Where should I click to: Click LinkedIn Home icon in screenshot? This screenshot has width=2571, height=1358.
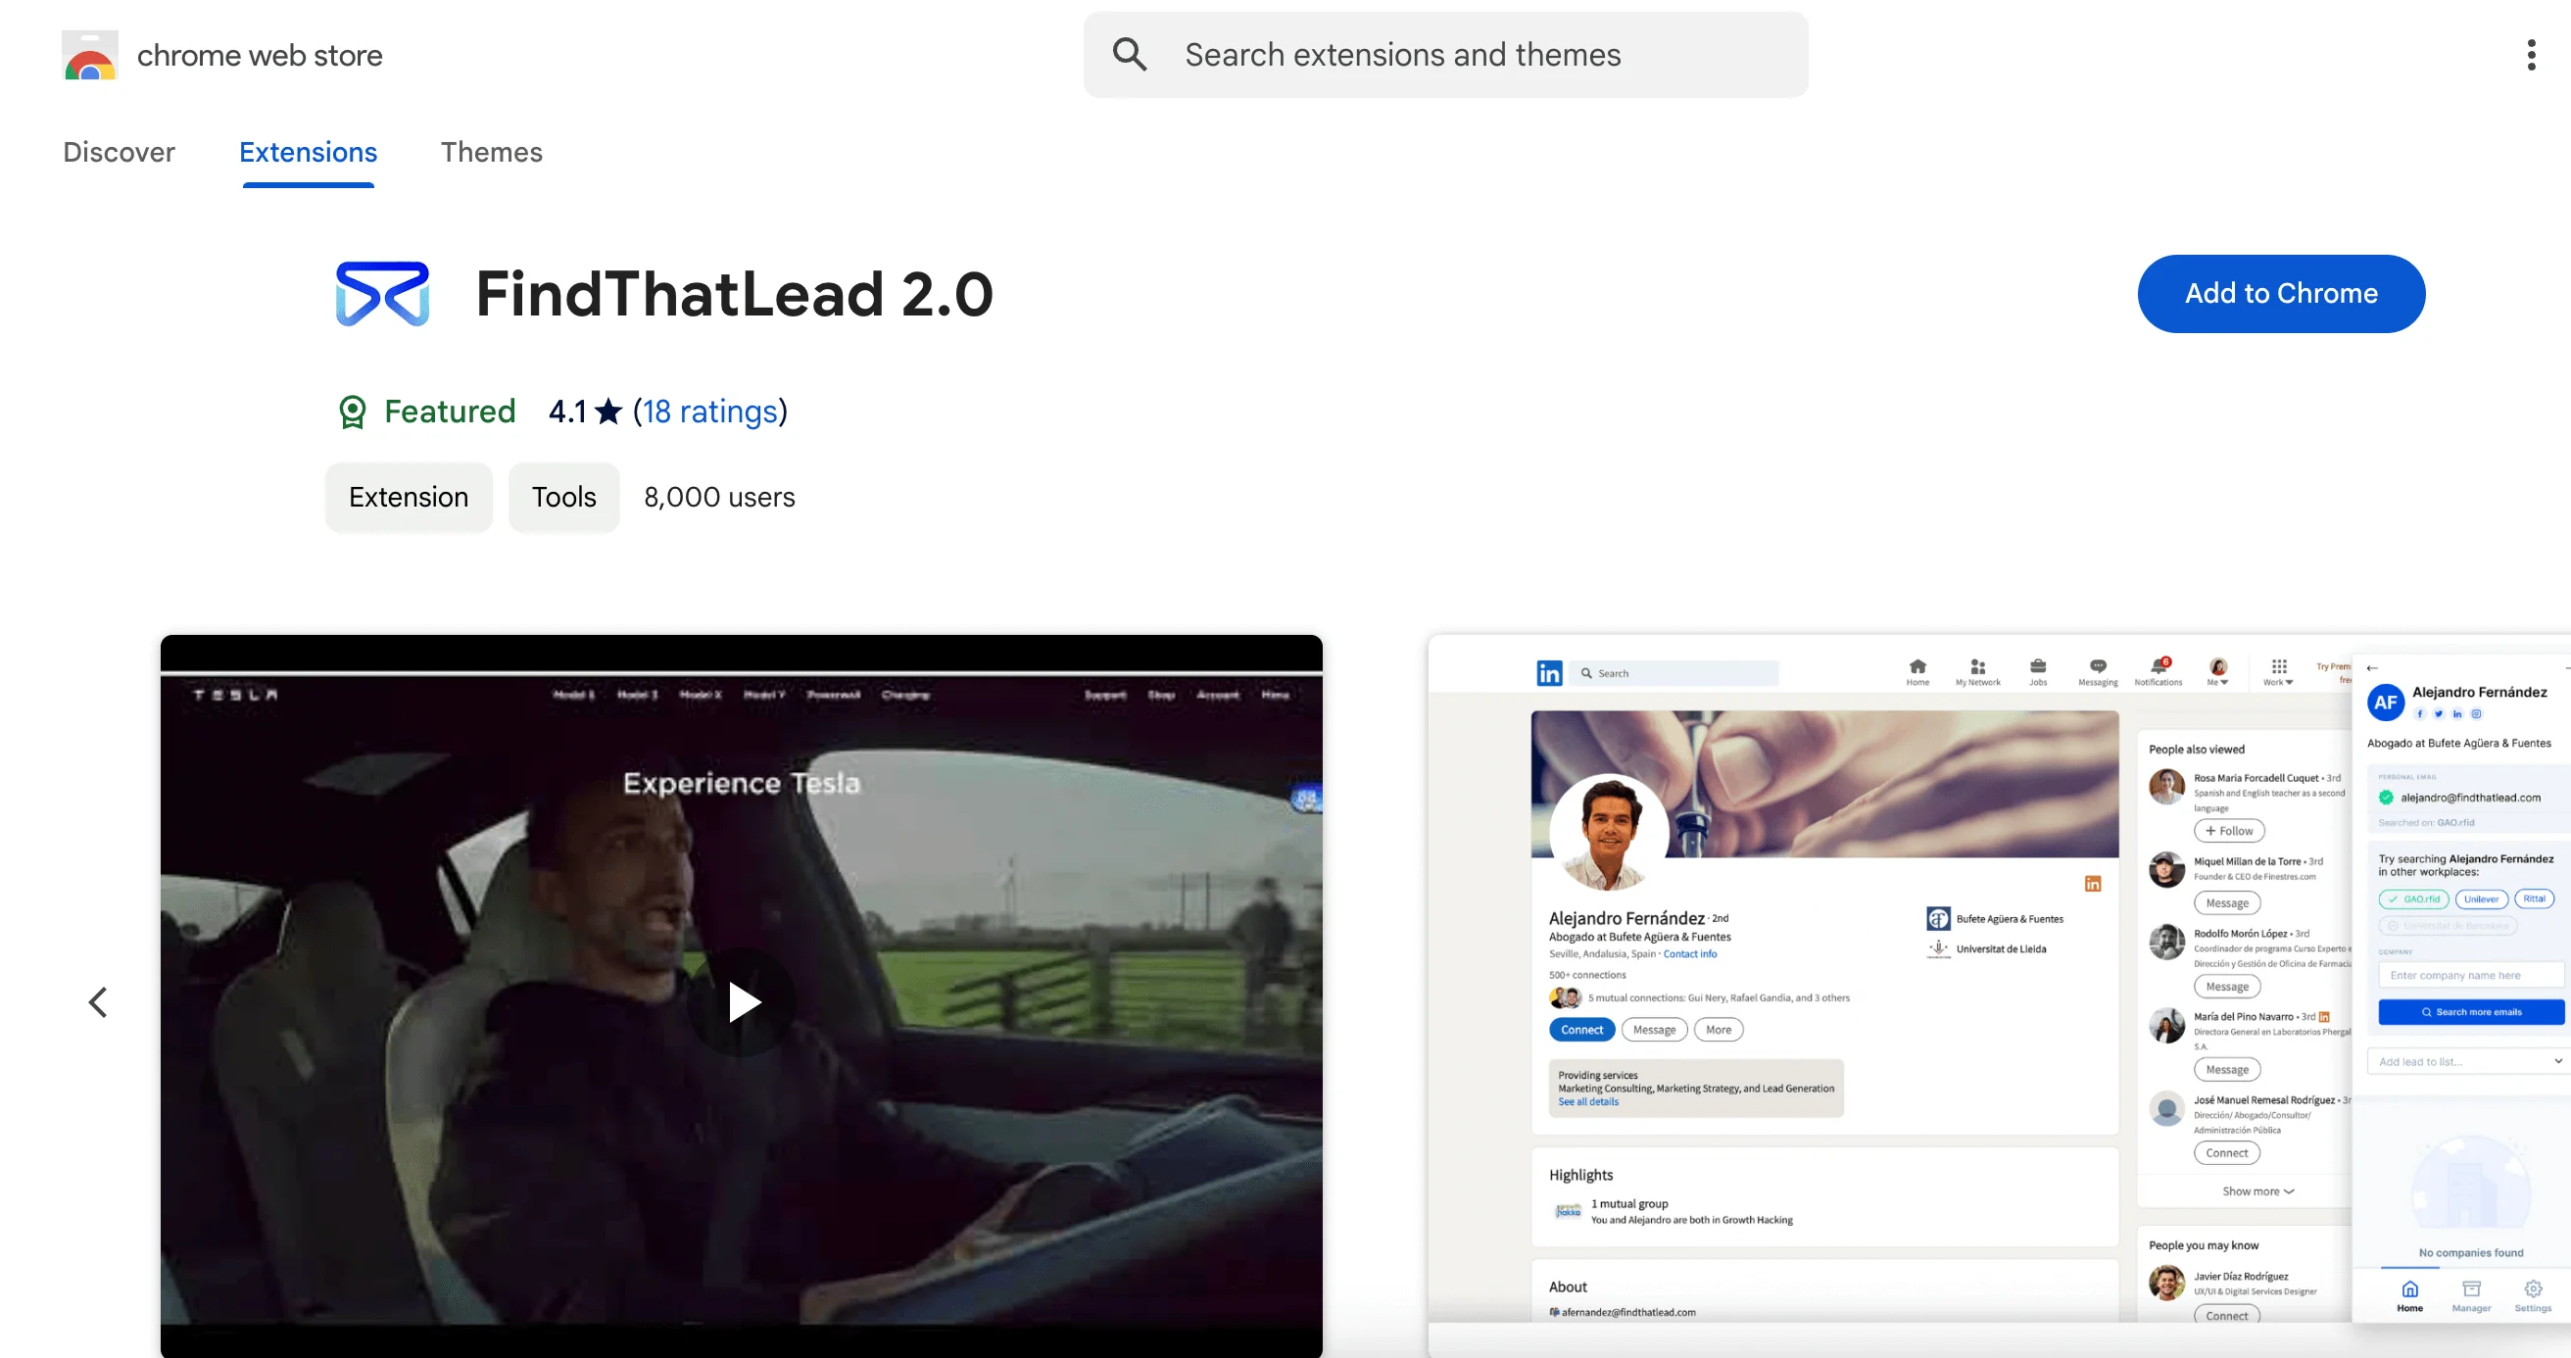click(x=1917, y=671)
